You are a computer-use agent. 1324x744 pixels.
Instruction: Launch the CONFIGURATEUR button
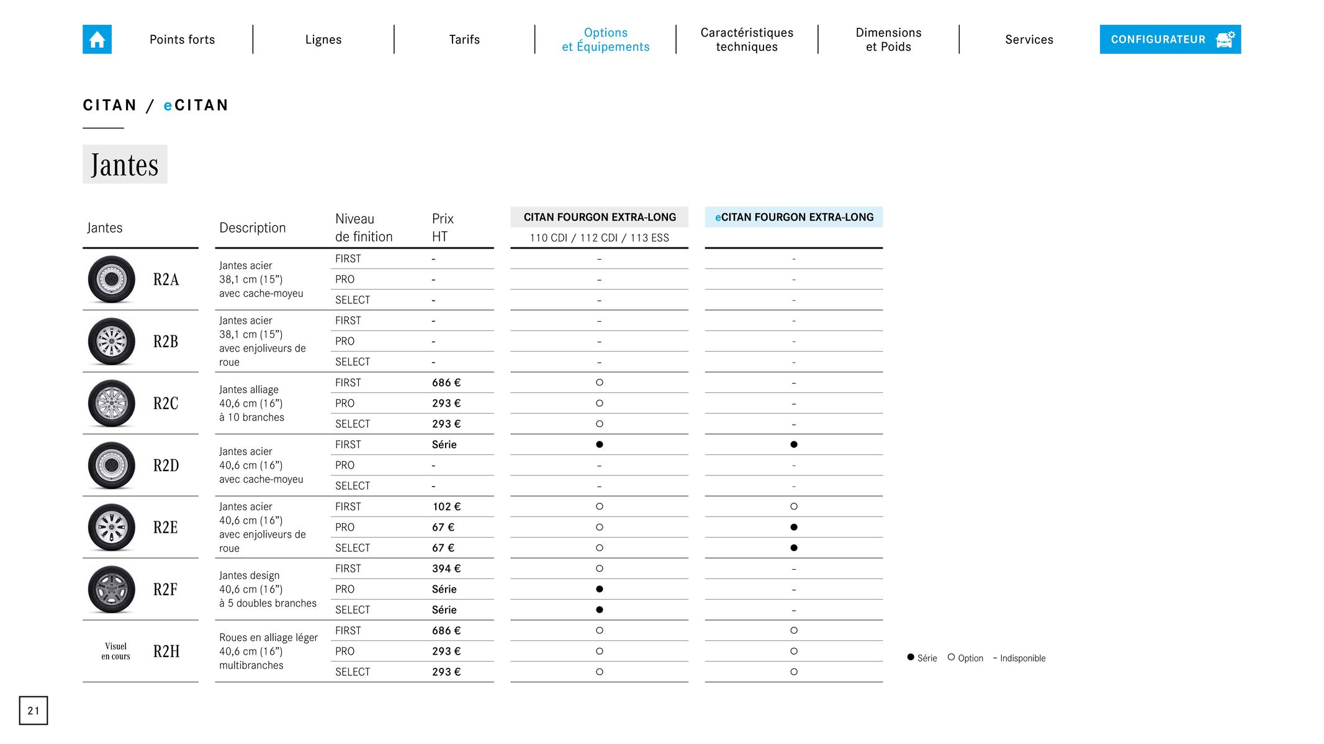coord(1170,39)
